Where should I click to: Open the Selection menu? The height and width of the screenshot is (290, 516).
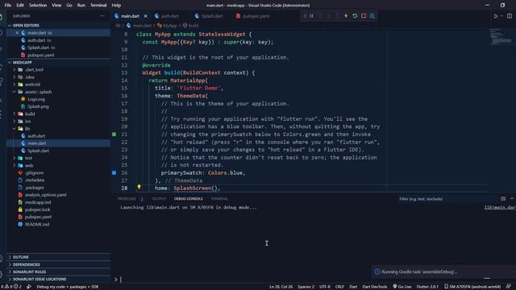(38, 6)
